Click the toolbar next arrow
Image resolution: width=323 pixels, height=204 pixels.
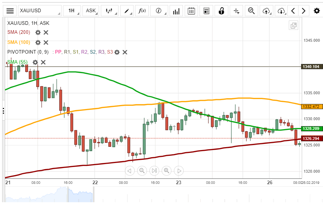click(x=304, y=11)
